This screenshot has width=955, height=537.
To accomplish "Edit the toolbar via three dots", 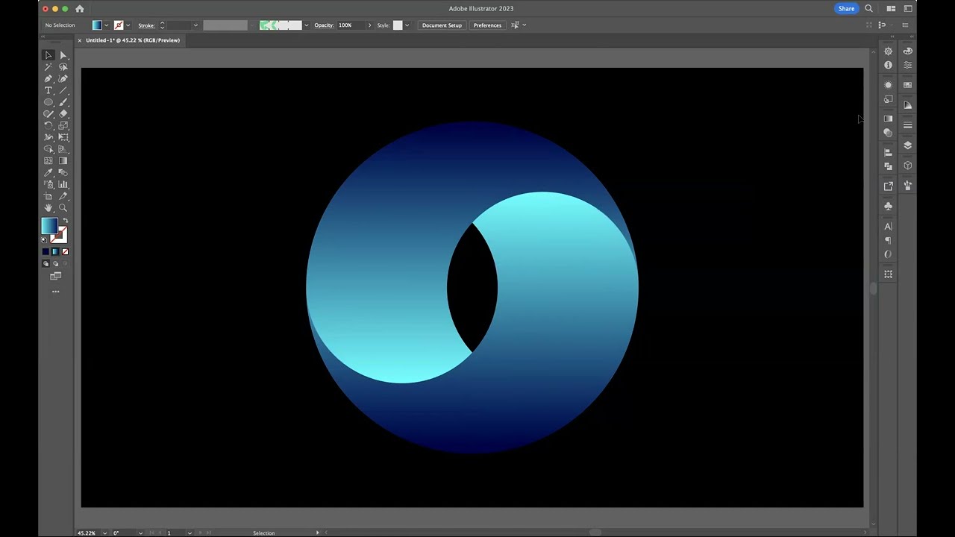I will [x=55, y=292].
